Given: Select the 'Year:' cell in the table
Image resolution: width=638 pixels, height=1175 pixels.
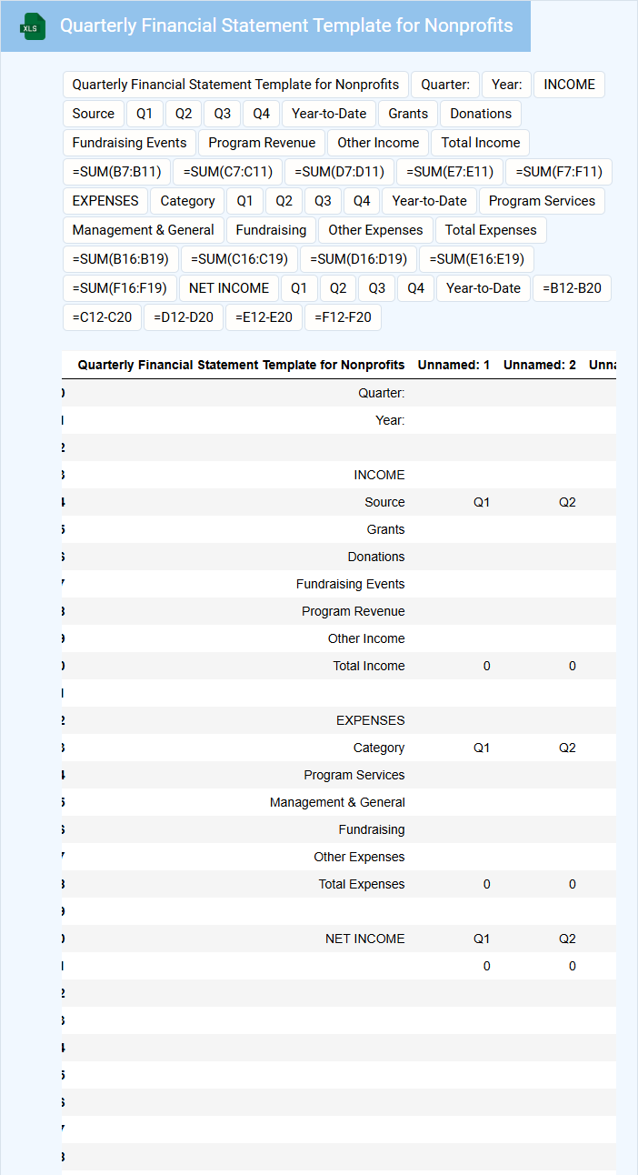Looking at the screenshot, I should tap(390, 420).
